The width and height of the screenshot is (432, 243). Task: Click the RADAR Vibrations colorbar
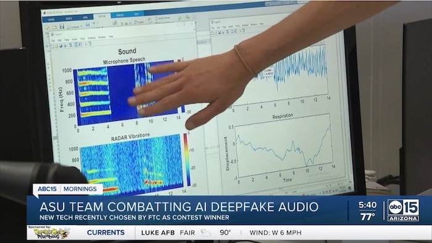coord(186,160)
